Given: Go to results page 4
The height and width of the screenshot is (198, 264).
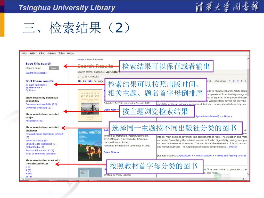Looking at the screenshot, I should click(241, 81).
